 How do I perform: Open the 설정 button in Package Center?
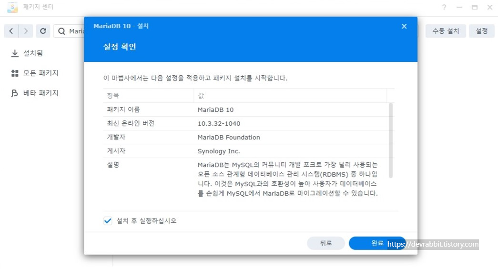(x=481, y=31)
